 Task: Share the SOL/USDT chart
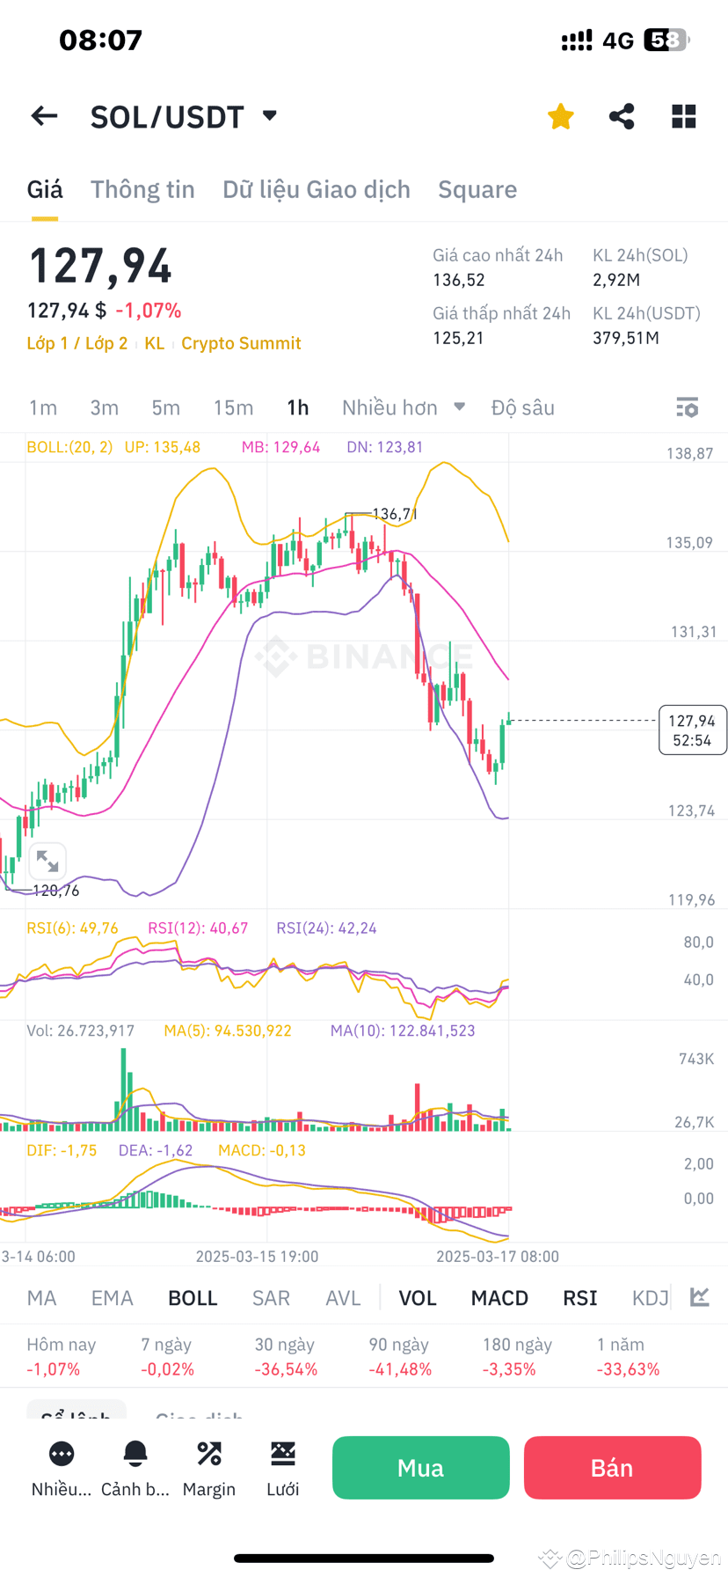pyautogui.click(x=622, y=115)
